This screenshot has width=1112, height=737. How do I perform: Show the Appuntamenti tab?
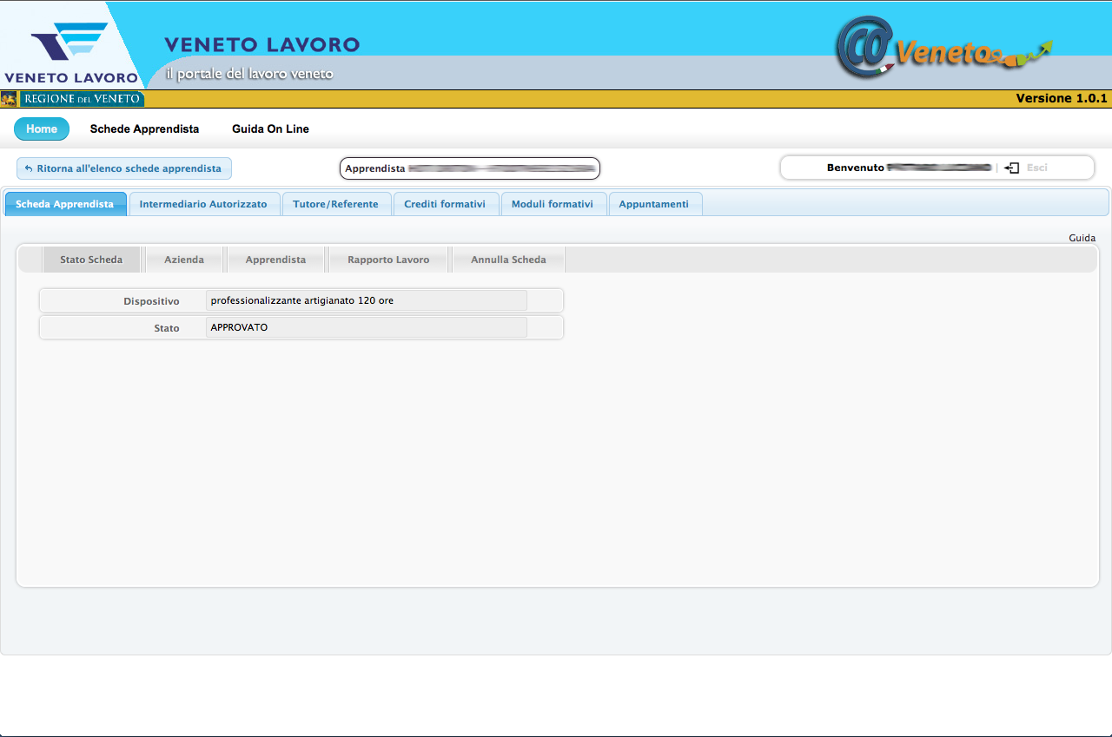[653, 204]
